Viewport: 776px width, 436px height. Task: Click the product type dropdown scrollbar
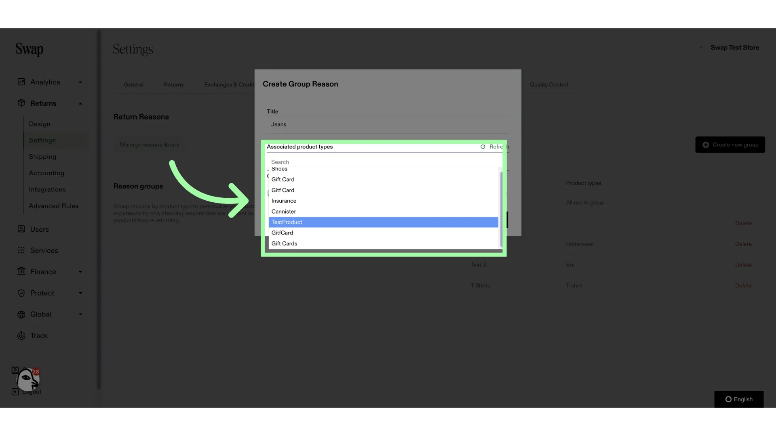click(x=501, y=209)
